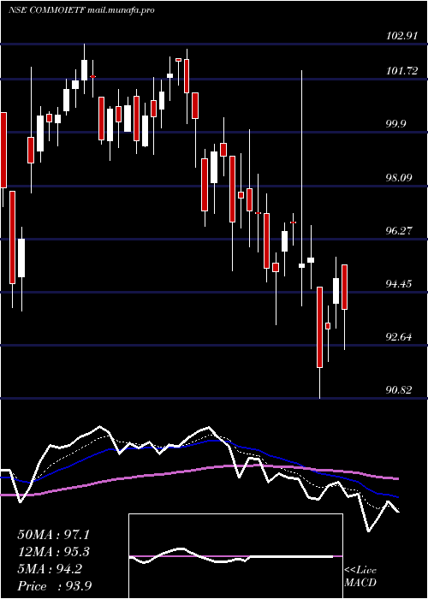The image size is (428, 599).
Task: Click the NSE COMMOIETF chart title
Action: tap(81, 10)
